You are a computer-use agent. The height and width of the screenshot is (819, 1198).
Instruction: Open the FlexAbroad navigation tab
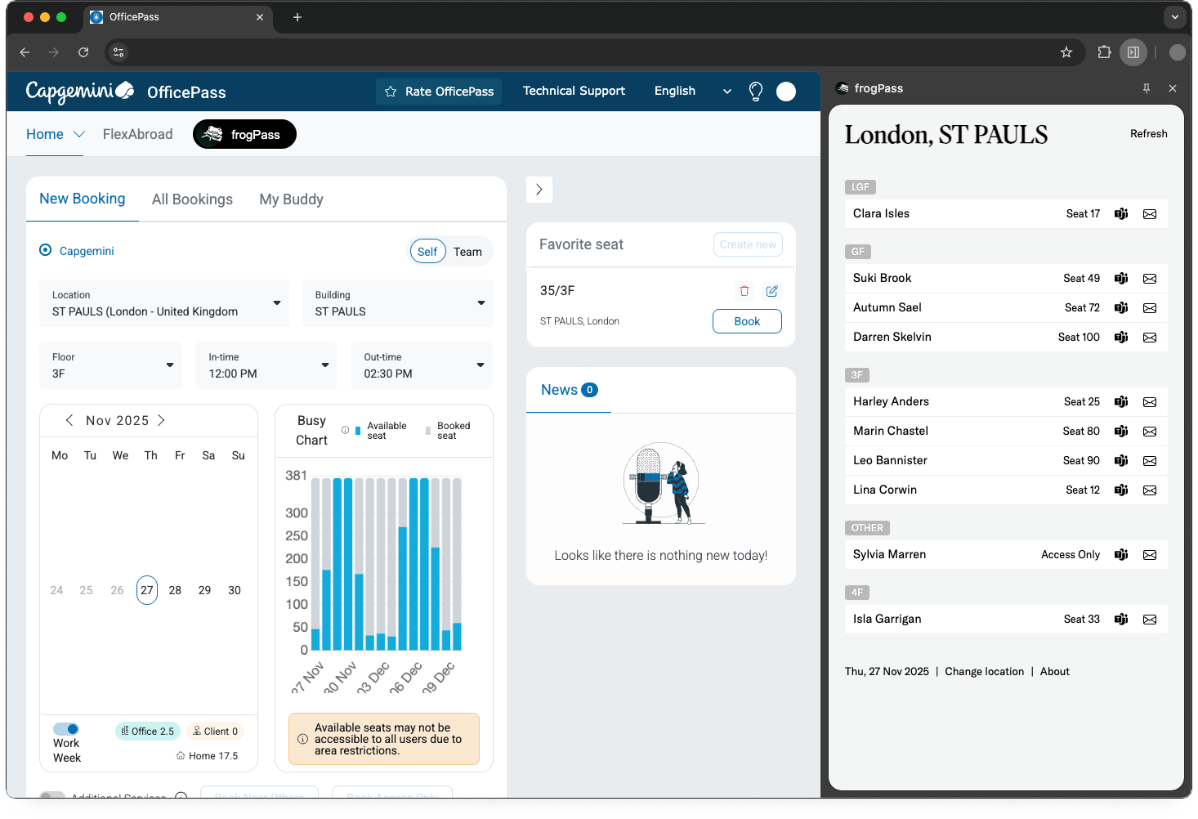coord(137,134)
